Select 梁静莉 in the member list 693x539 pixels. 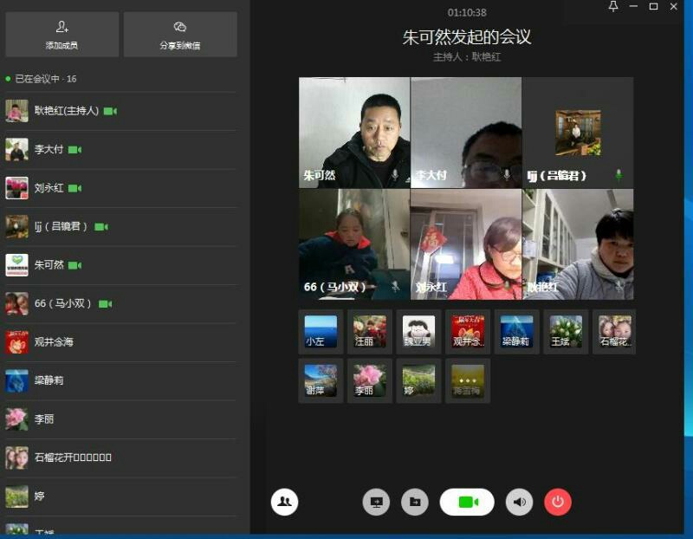pos(49,380)
